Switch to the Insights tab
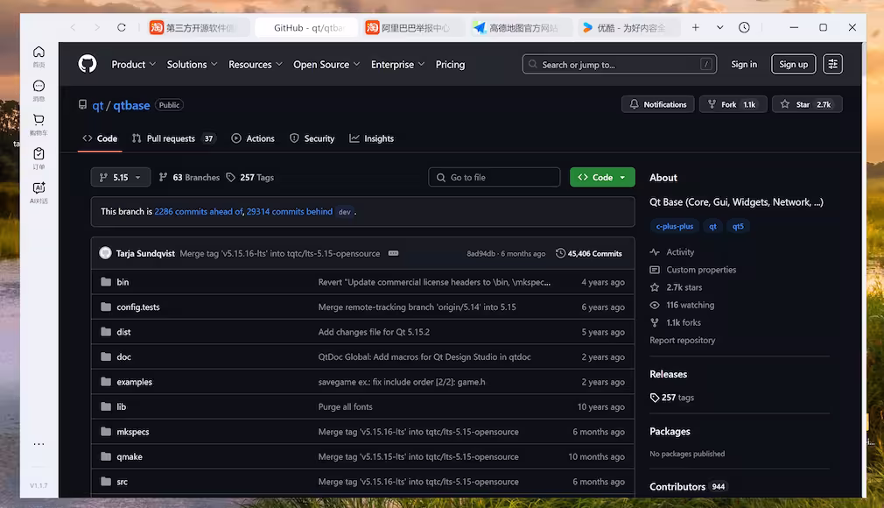This screenshot has width=884, height=508. tap(371, 138)
